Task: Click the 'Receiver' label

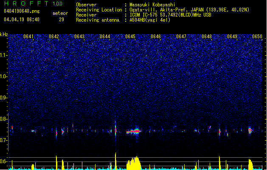Action: pyautogui.click(x=86, y=15)
